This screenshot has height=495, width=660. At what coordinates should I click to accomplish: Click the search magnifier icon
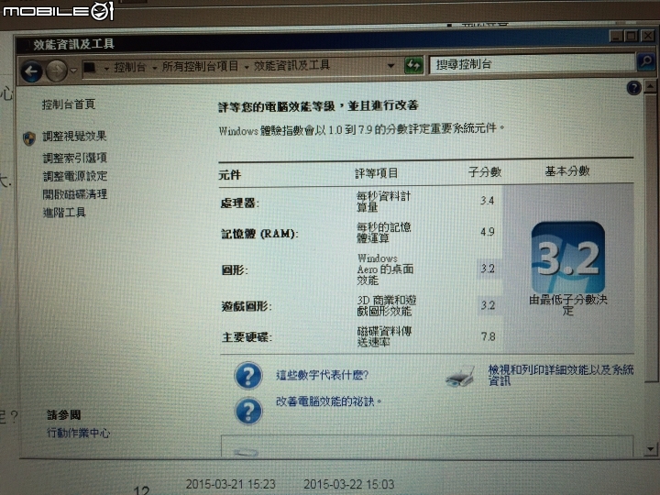645,62
